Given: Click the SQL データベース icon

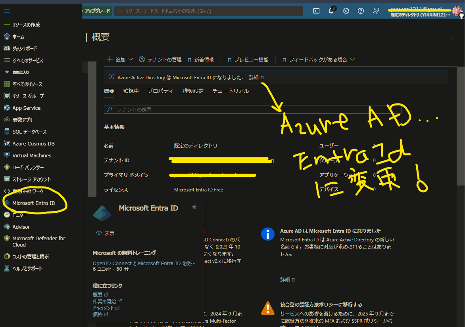Looking at the screenshot, I should tap(7, 132).
